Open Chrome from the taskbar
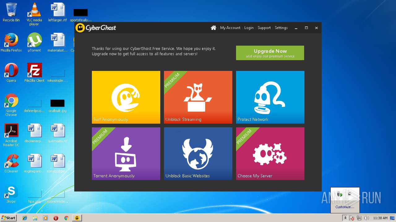 click(x=66, y=218)
